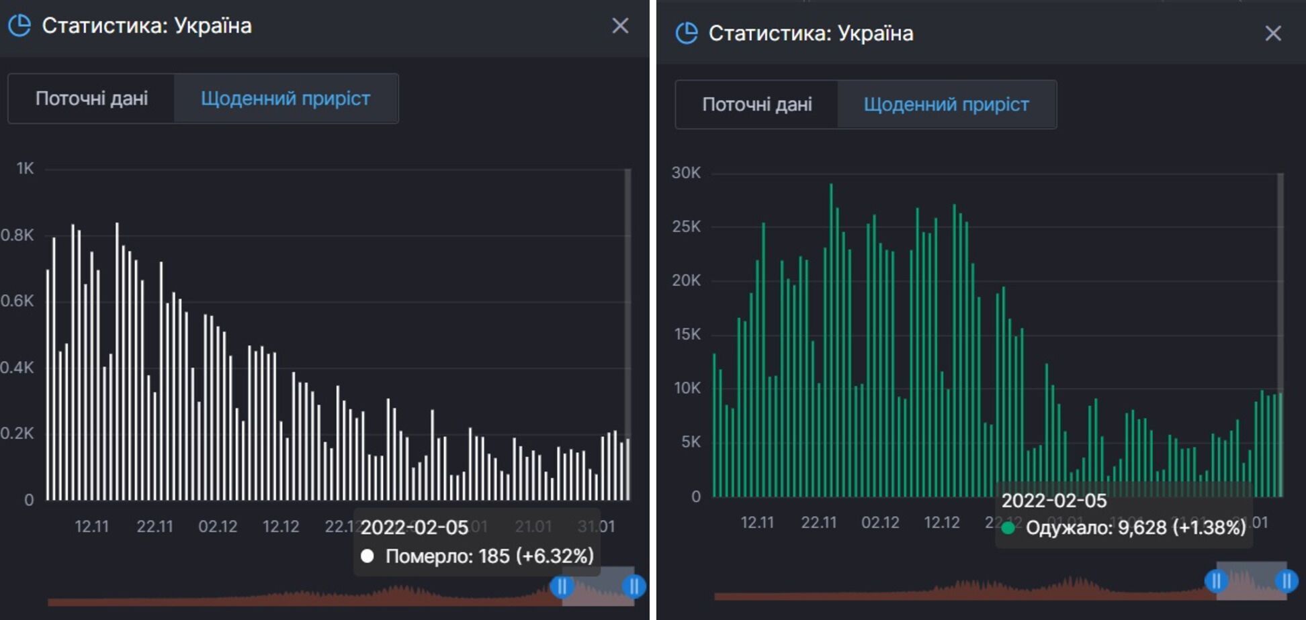
Task: Click the 12.11 axis label in deaths chart
Action: point(91,527)
